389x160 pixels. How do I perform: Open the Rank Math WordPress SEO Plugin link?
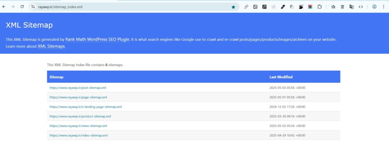97,39
